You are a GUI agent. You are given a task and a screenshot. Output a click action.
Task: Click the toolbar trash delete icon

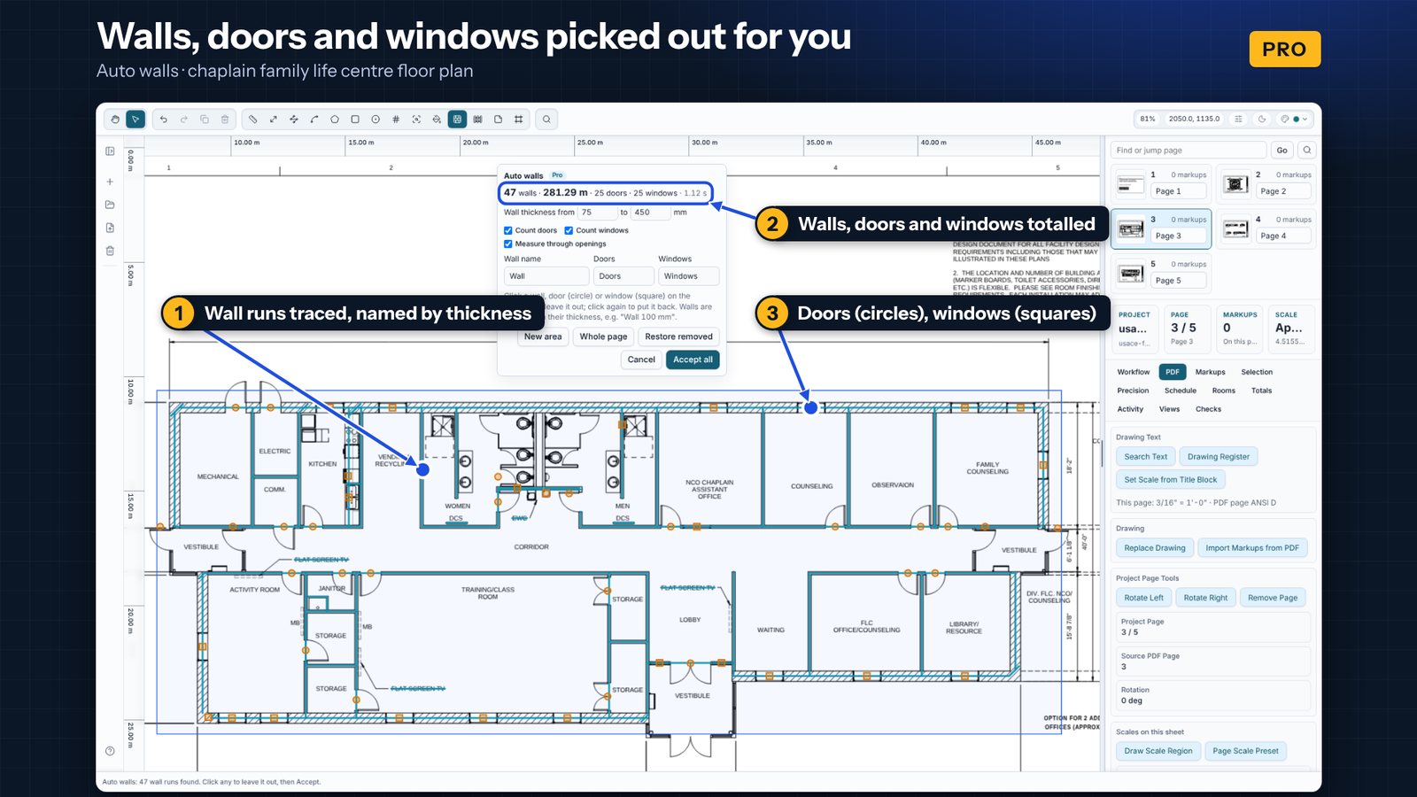[225, 119]
